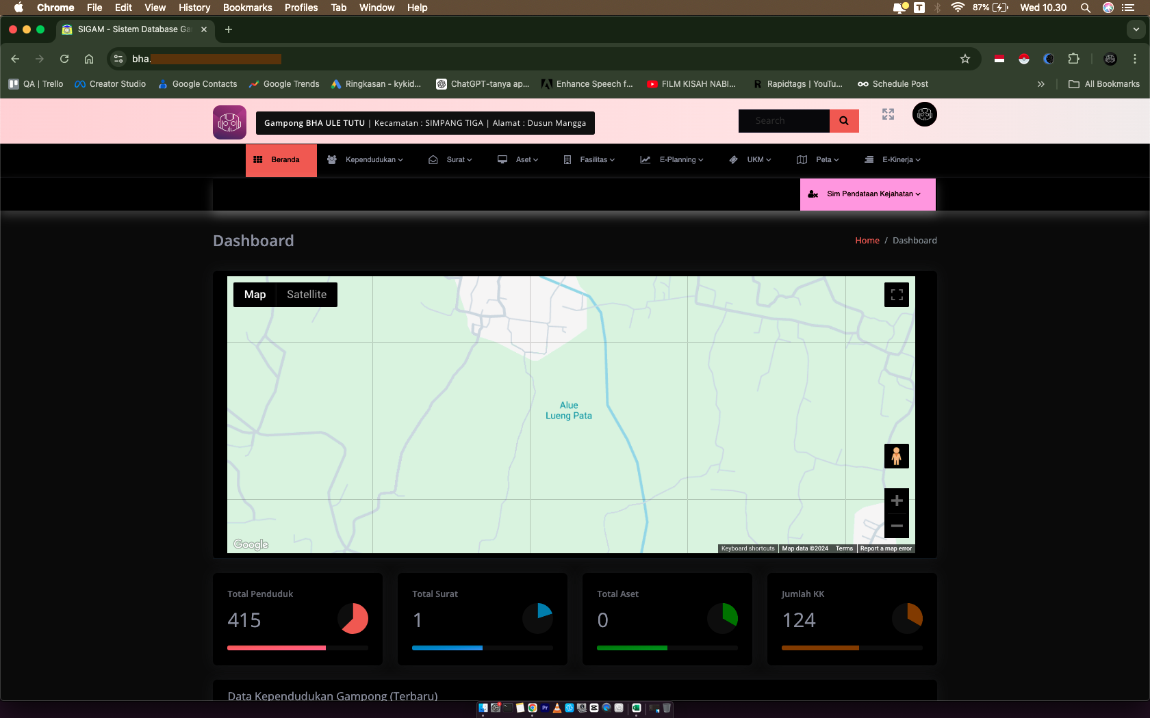
Task: Click the SIGAM purple logo icon
Action: click(x=229, y=122)
